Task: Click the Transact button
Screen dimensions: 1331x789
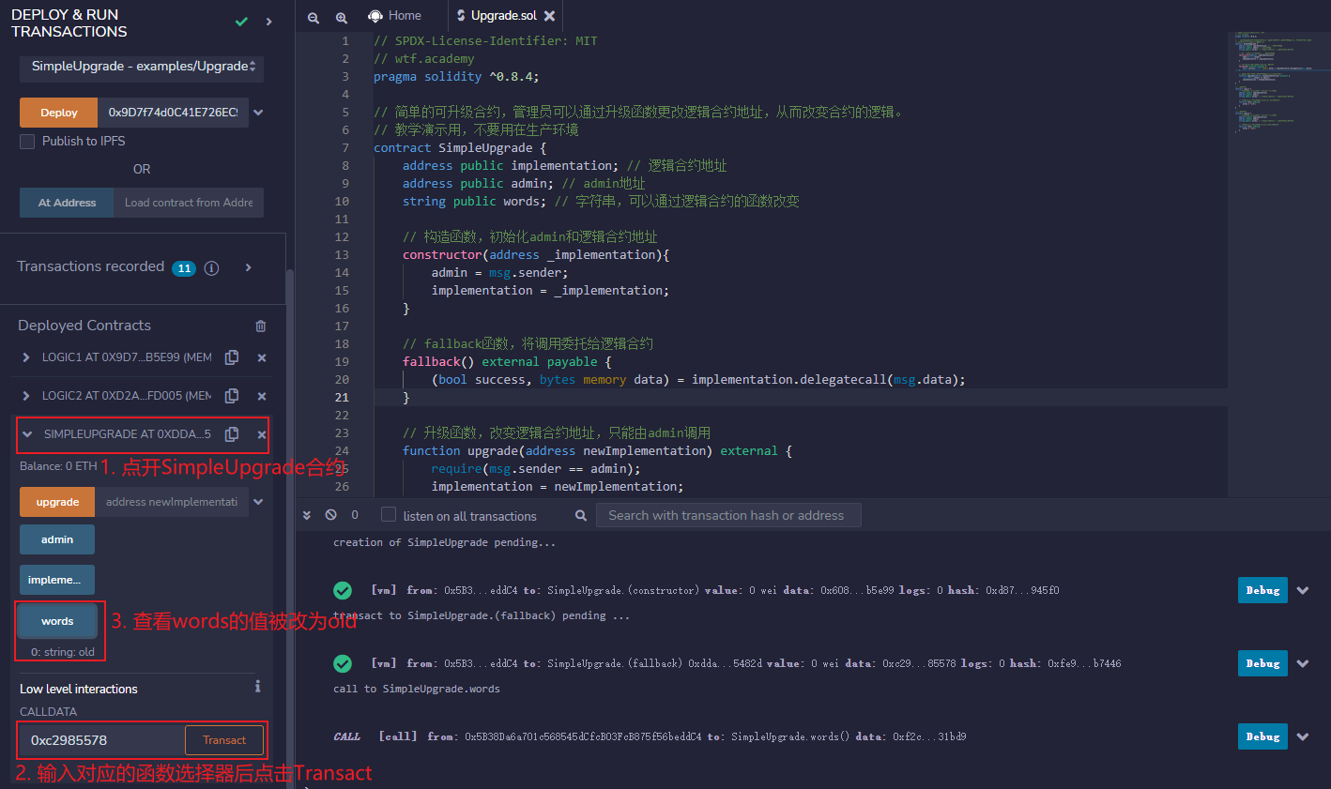Action: point(224,740)
